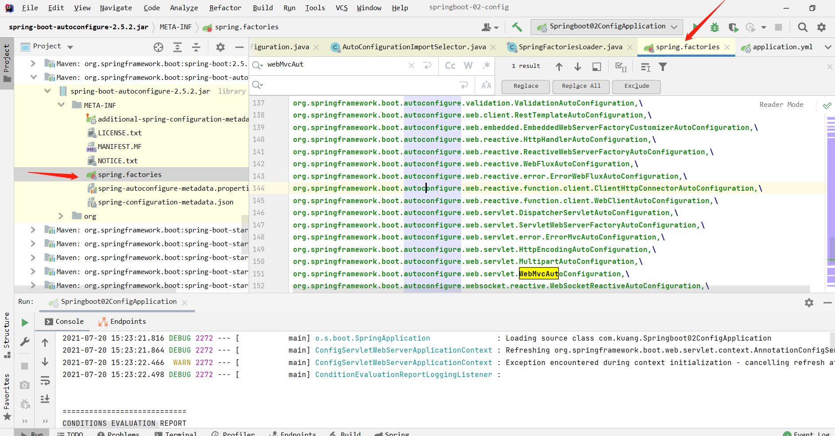Go to previous occurrence up arrow
The image size is (835, 436).
(559, 67)
